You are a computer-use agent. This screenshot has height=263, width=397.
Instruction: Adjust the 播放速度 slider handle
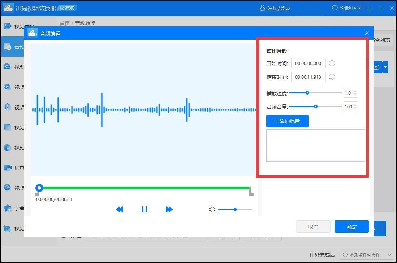click(307, 93)
